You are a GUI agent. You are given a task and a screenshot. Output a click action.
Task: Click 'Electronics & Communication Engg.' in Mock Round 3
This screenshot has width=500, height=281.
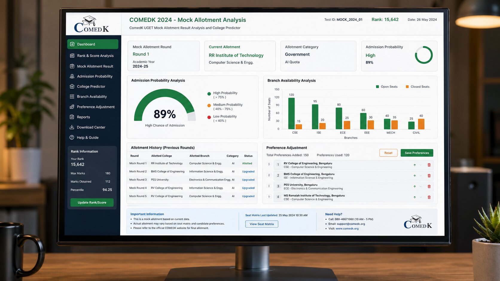210,180
